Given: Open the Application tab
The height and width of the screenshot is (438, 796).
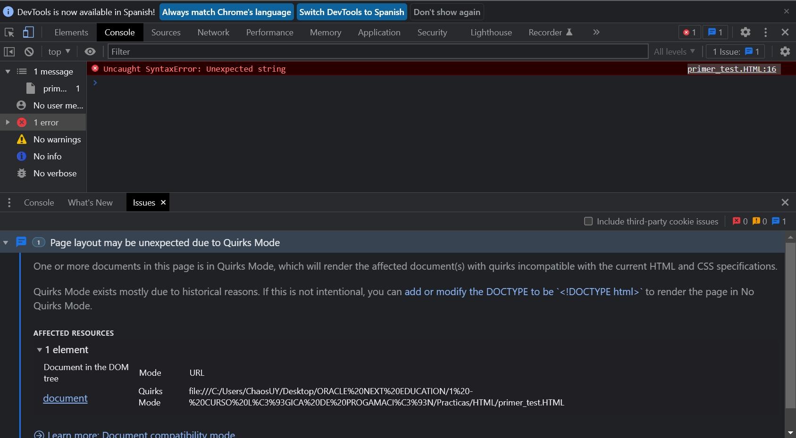Looking at the screenshot, I should coord(379,32).
